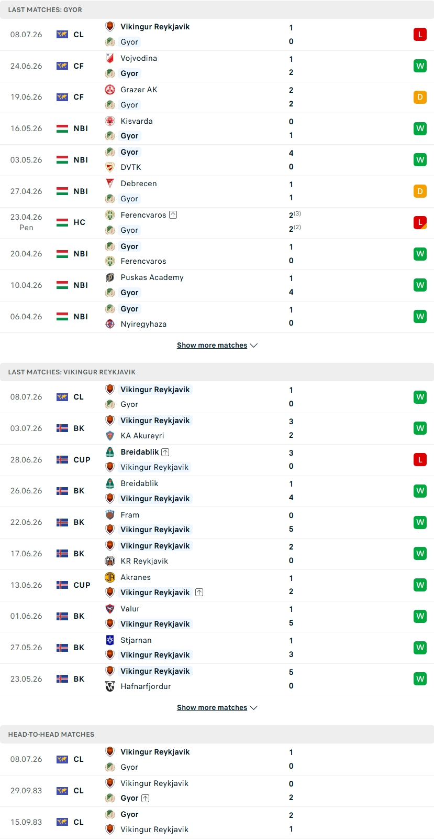
Task: Click the Grazer AK team crest icon
Action: pyautogui.click(x=110, y=90)
